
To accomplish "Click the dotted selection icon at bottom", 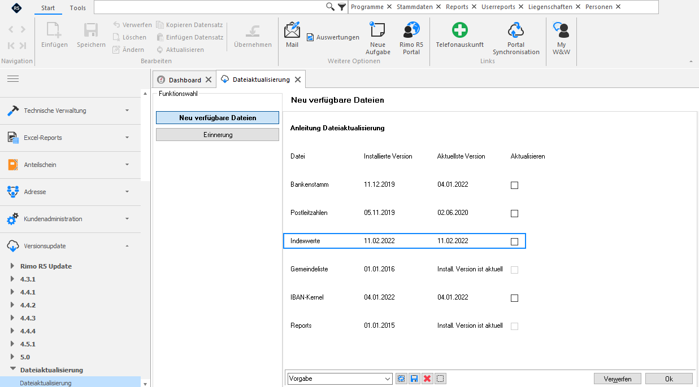I will [x=441, y=379].
